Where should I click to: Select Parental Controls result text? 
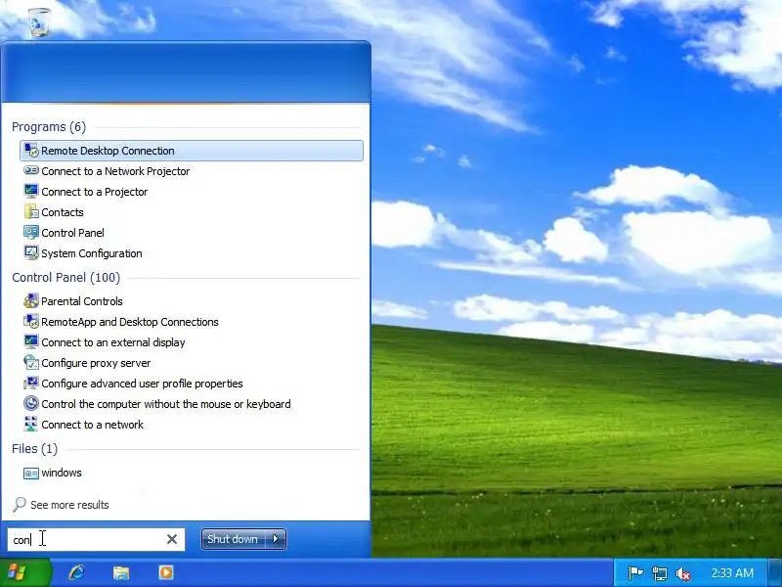click(82, 301)
